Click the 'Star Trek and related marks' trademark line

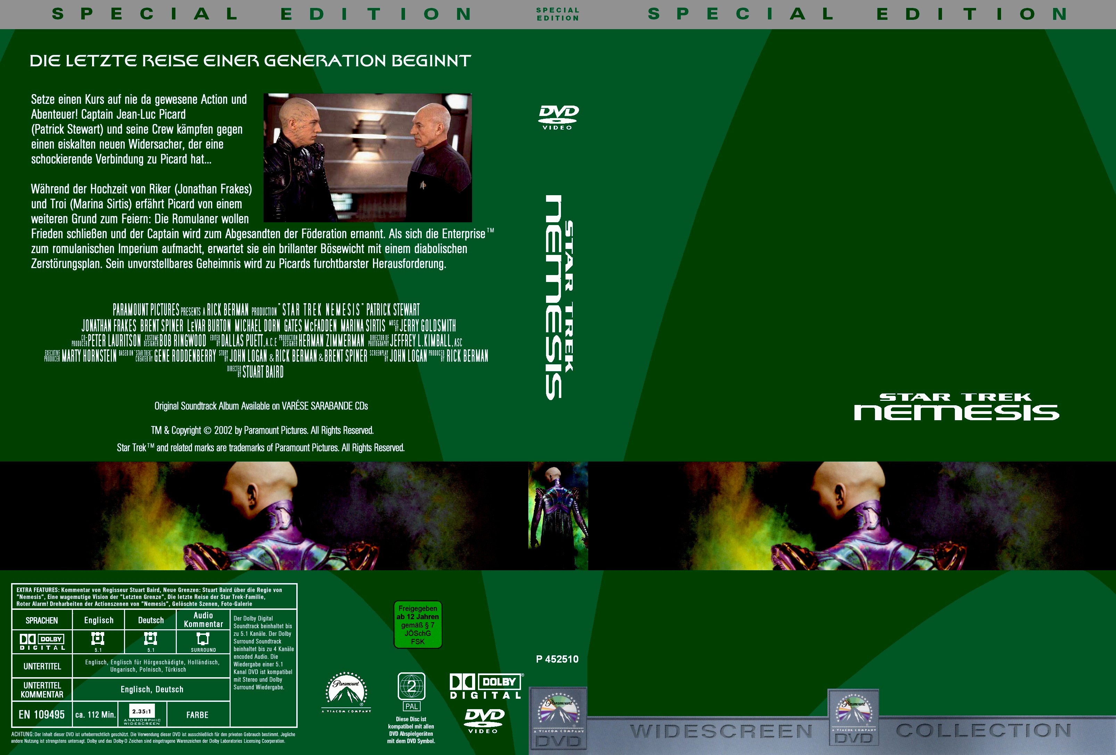point(261,448)
